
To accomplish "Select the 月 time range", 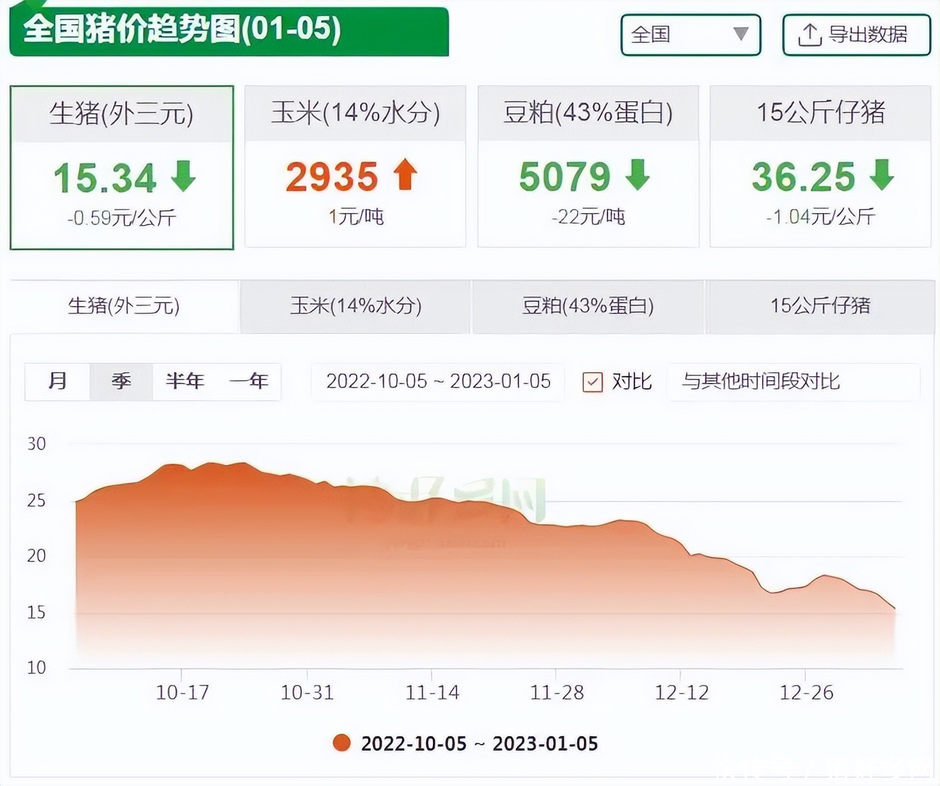I will click(x=57, y=382).
